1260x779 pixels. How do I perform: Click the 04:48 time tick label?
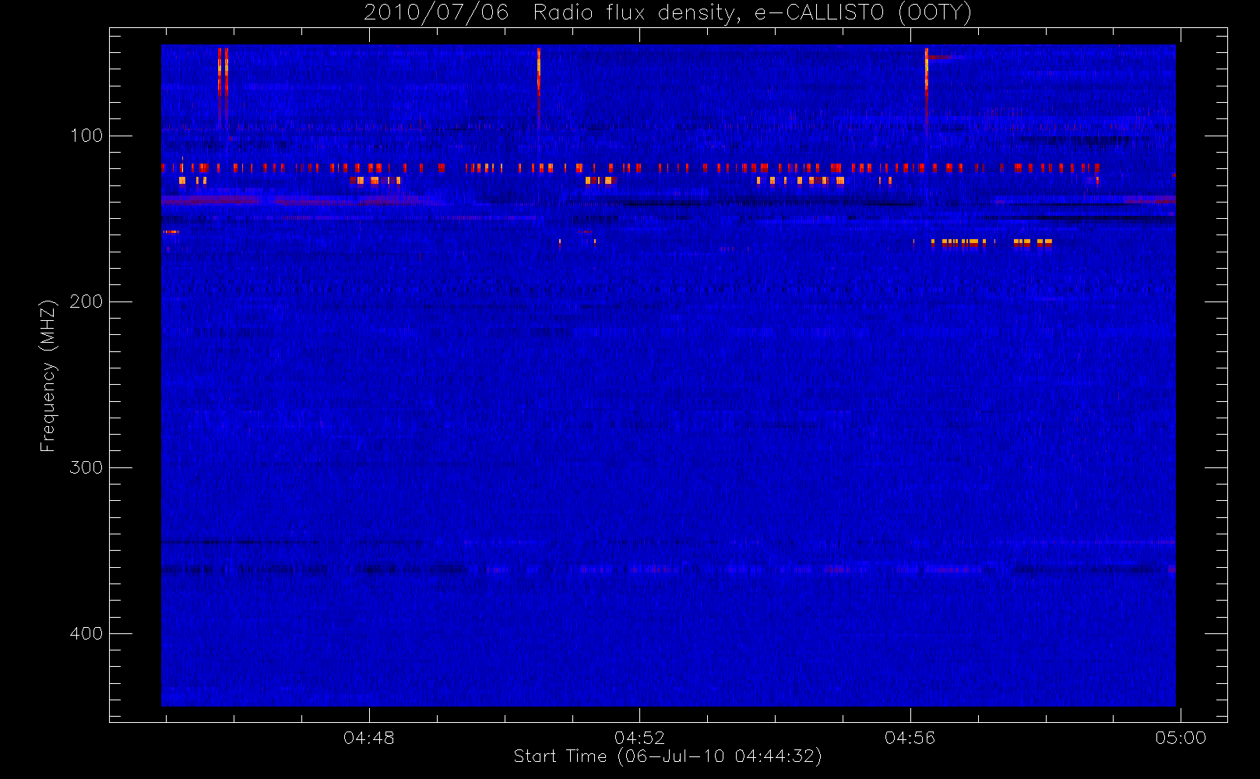coord(369,738)
